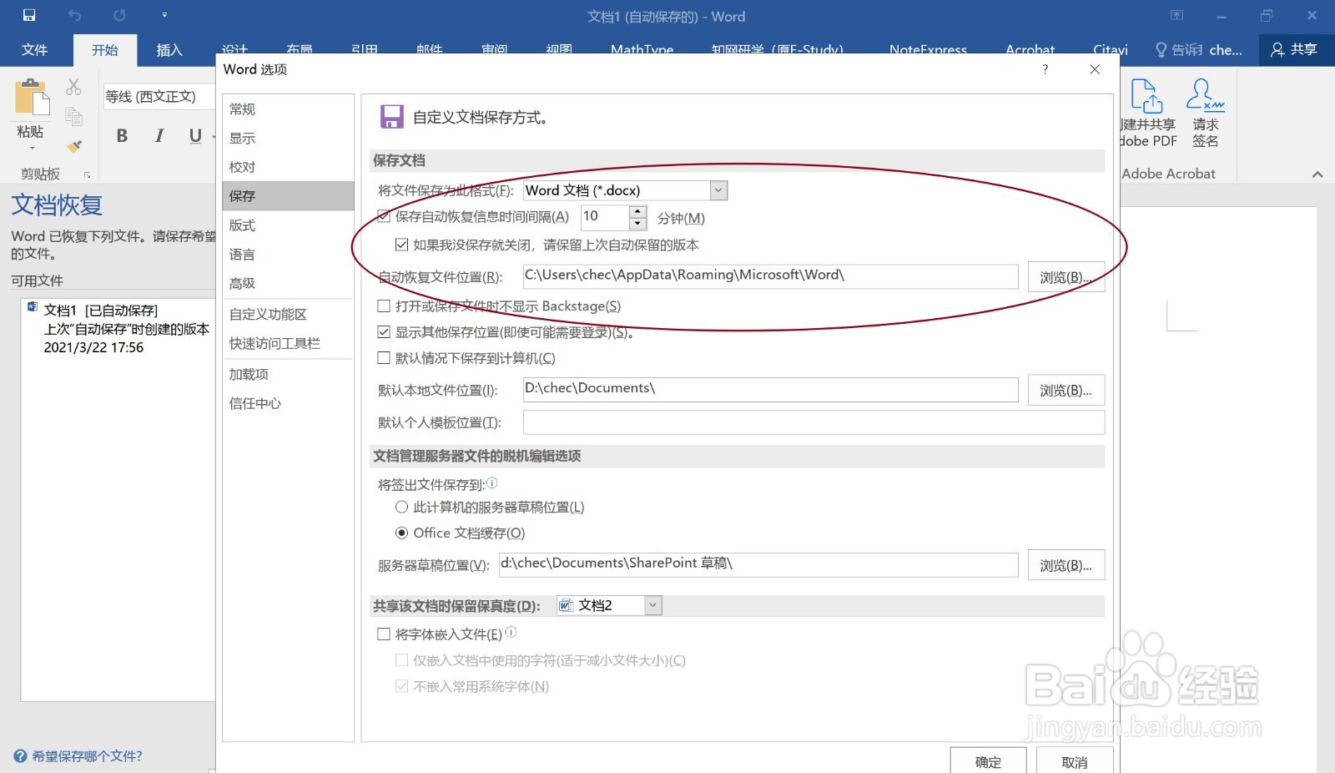
Task: Click the help question mark in Word Options
Action: [1045, 69]
